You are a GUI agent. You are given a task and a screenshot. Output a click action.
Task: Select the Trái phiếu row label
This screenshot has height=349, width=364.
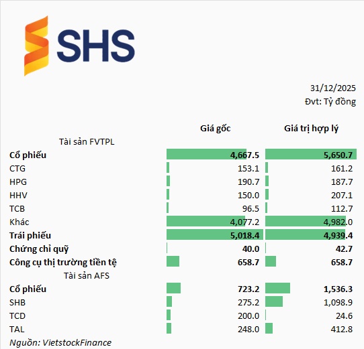(30, 236)
